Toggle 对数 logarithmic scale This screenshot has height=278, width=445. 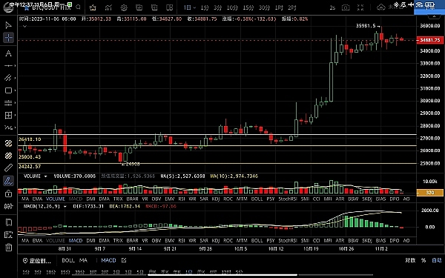coord(410,260)
